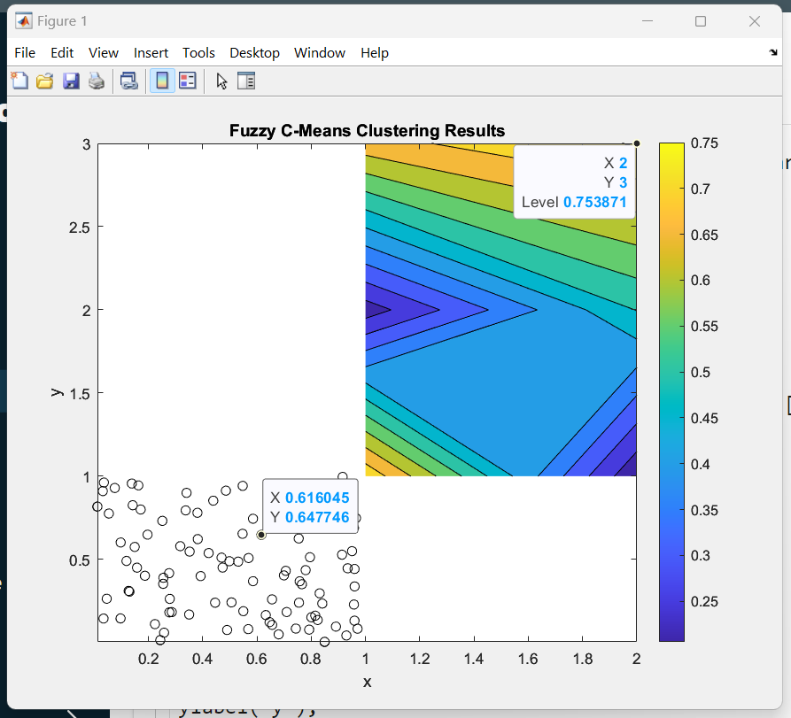Open the Help menu
This screenshot has height=718, width=791.
coord(375,53)
